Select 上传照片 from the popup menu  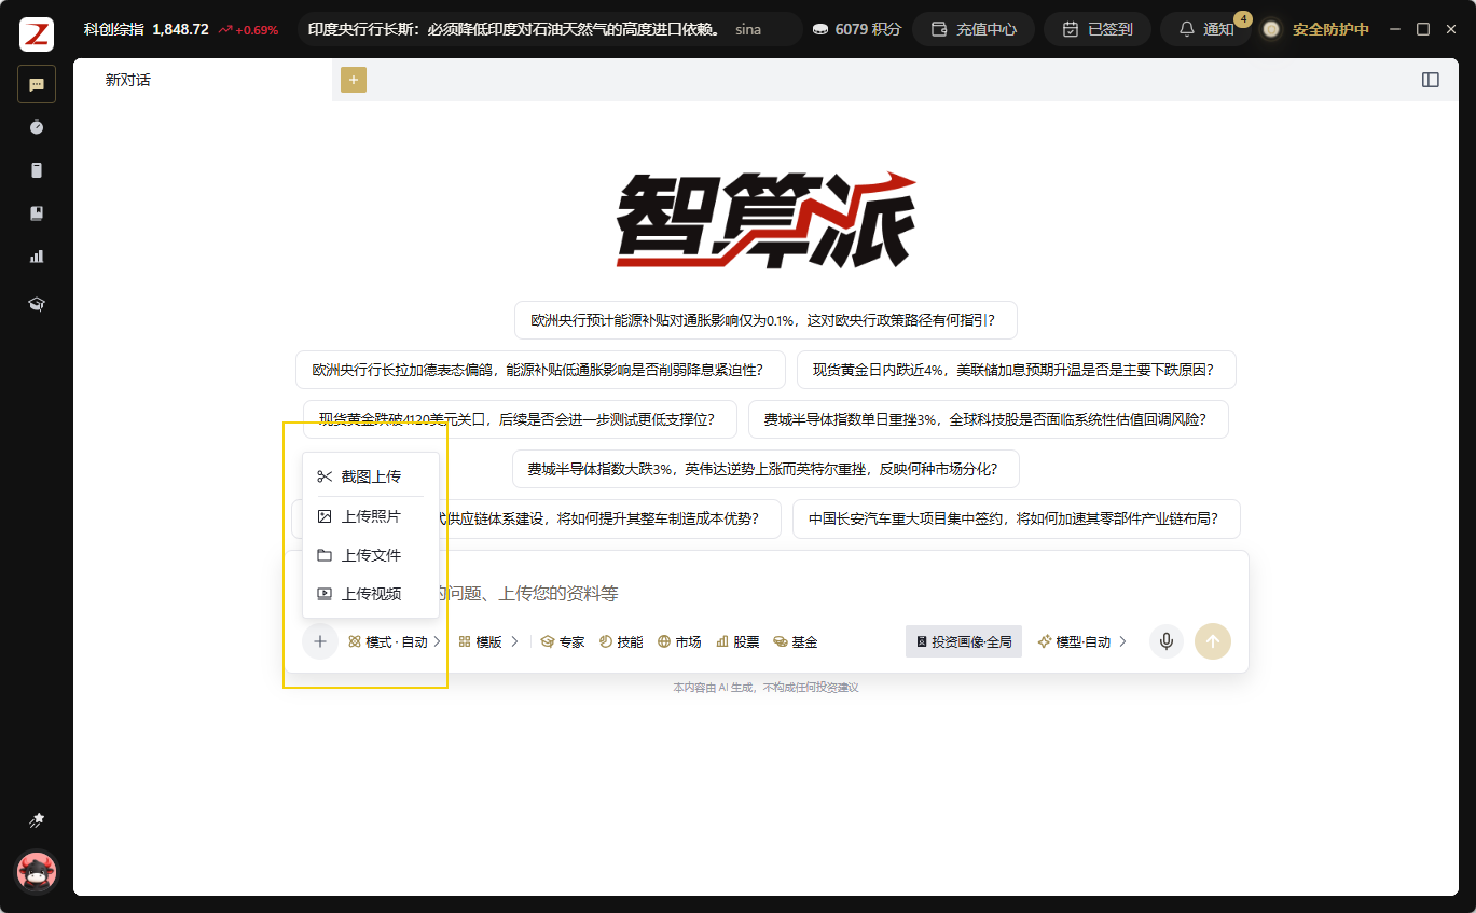[x=371, y=516]
